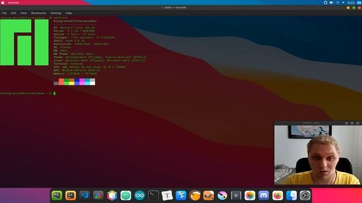Click the 'Terminal: konsole' line
This screenshot has width=362, height=203.
68,64
